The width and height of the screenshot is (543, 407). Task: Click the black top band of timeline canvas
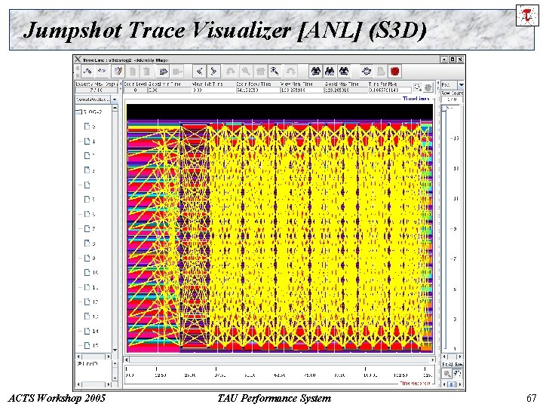point(280,112)
